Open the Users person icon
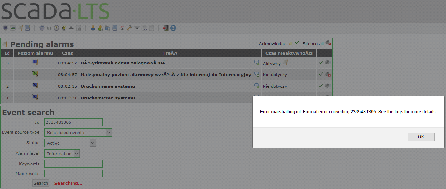446x189 pixels. (93, 28)
